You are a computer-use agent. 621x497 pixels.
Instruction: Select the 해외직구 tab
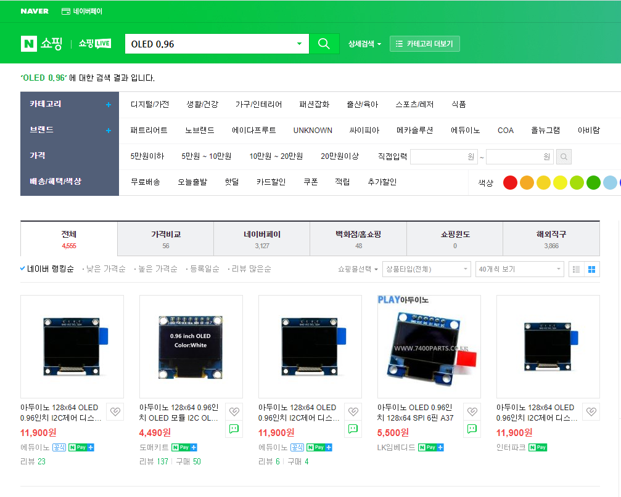pyautogui.click(x=551, y=239)
